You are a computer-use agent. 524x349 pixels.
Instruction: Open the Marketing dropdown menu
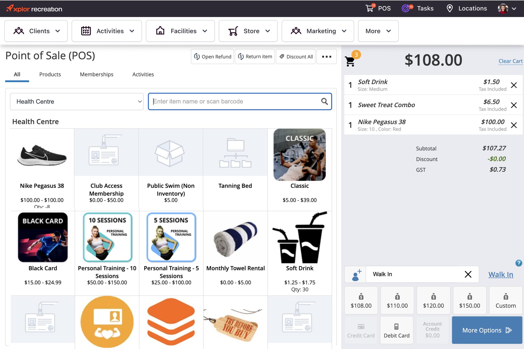pyautogui.click(x=318, y=31)
